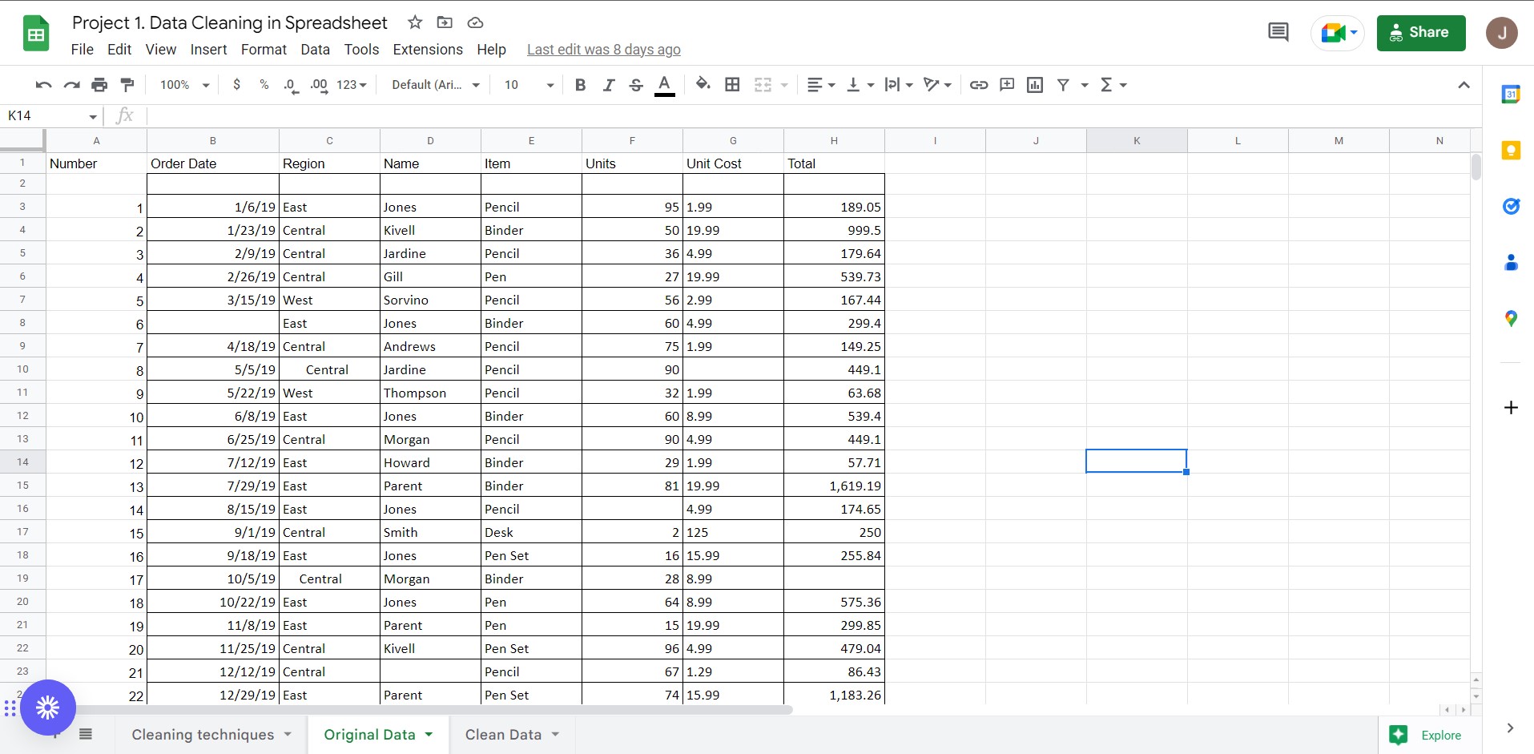The height and width of the screenshot is (754, 1534).
Task: Open the View menu
Action: point(161,50)
